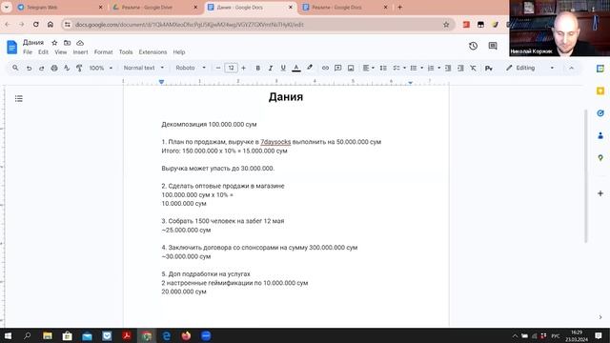
Task: Increase the paragraph indent
Action: coord(460,68)
